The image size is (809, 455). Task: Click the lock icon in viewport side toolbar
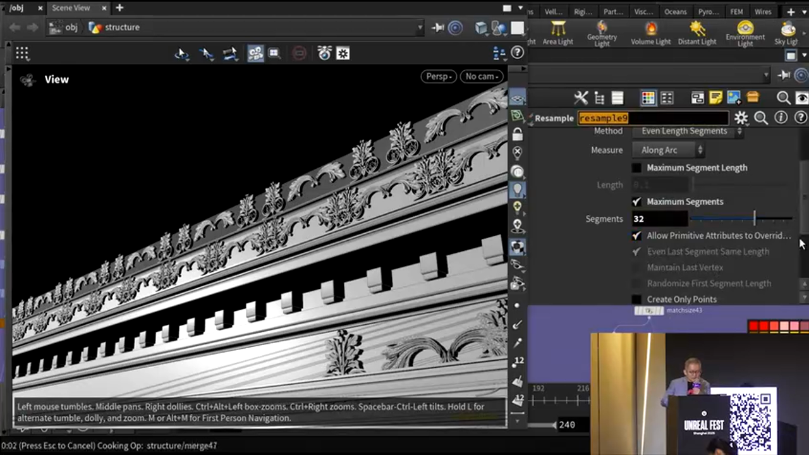click(518, 135)
